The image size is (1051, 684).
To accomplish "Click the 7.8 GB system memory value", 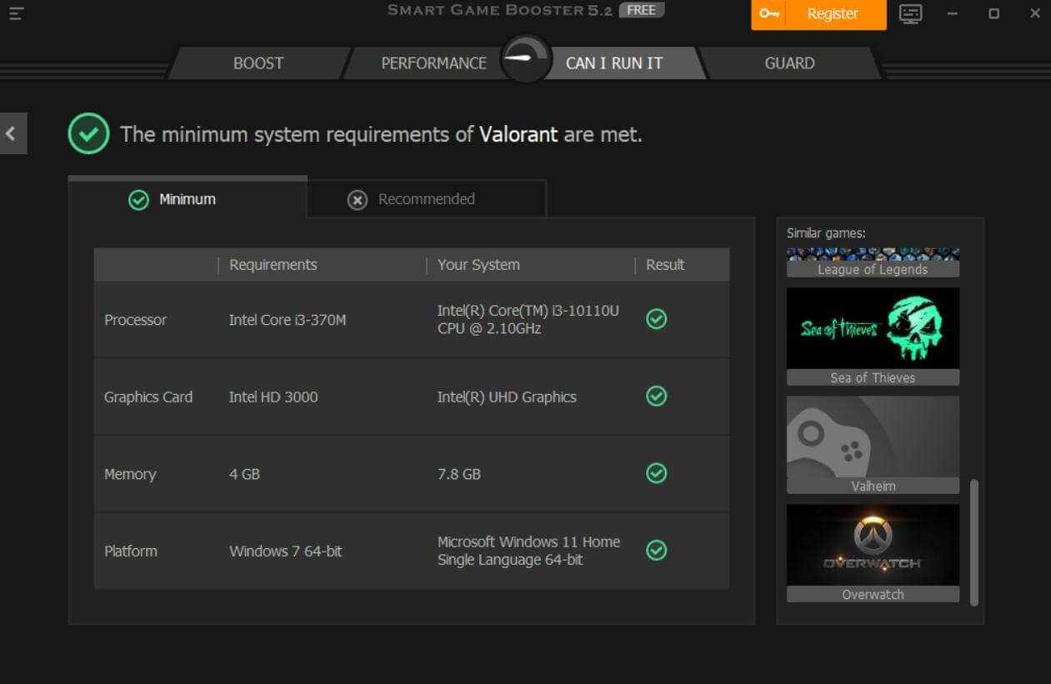I will coord(459,474).
